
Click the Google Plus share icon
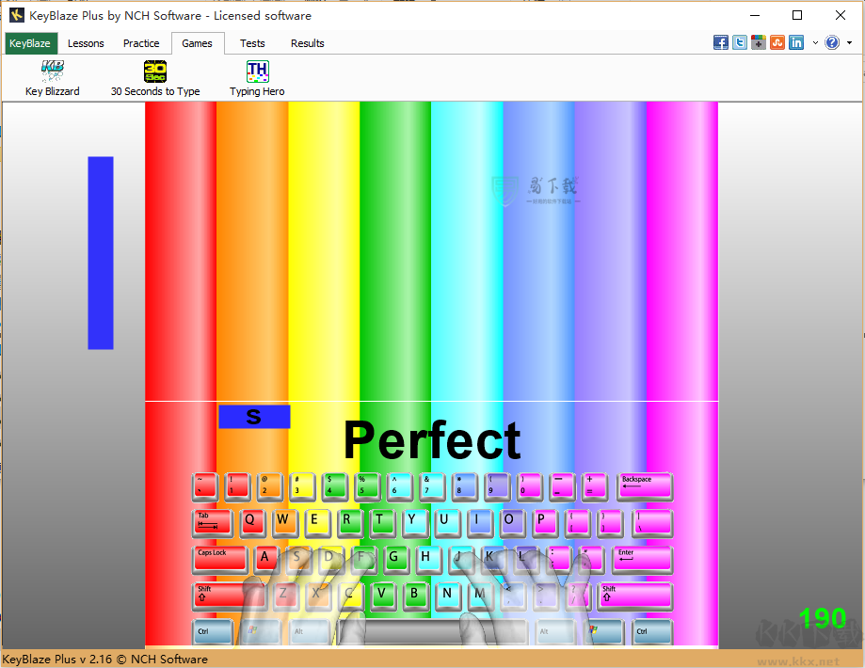[x=758, y=42]
